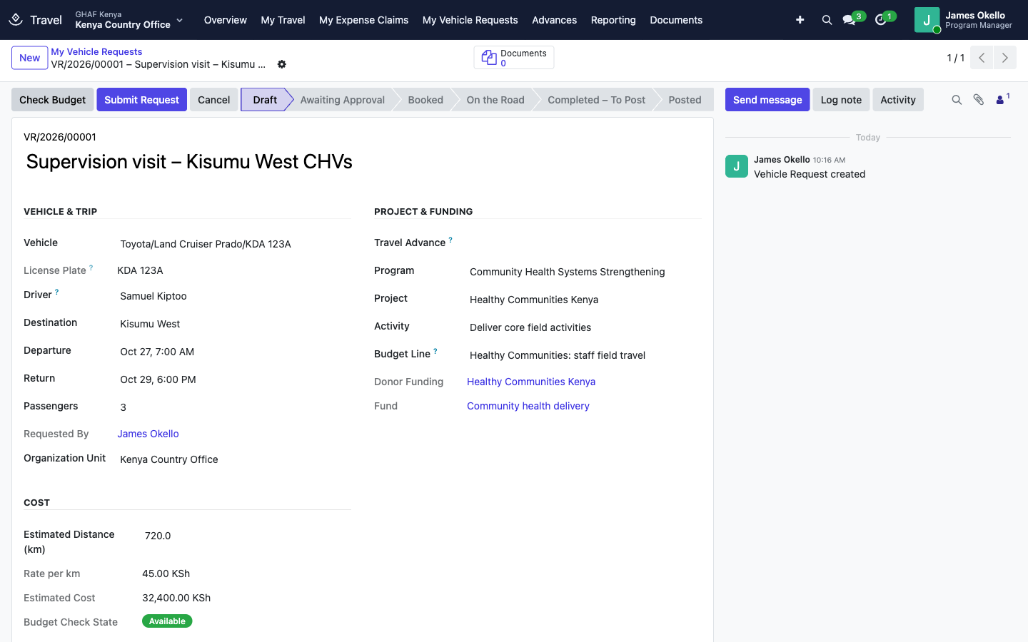This screenshot has height=642, width=1028.
Task: Show Budget Line help tooltip
Action: (435, 352)
